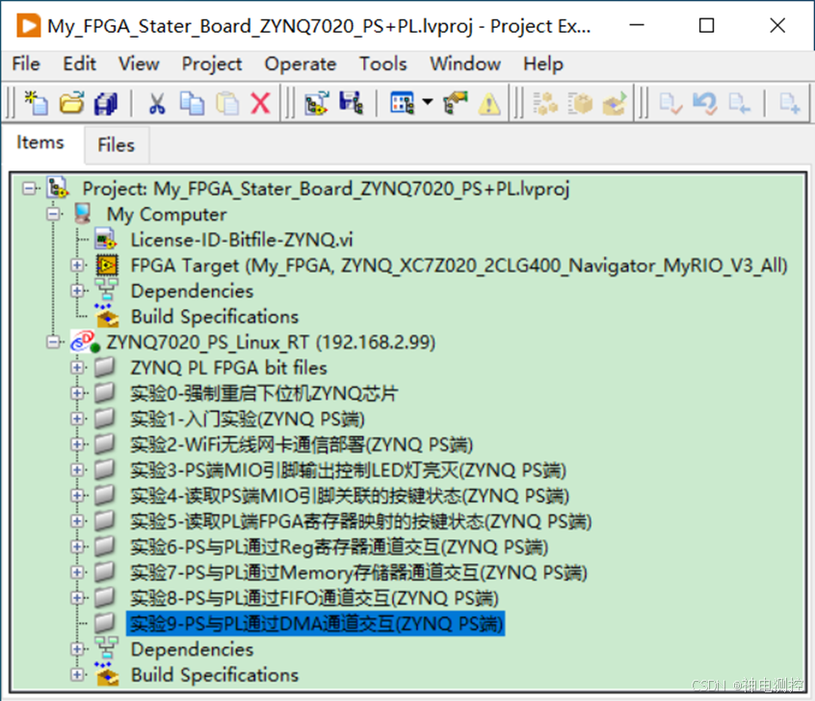The width and height of the screenshot is (815, 701).
Task: Expand the 实验2-WiFi folder node
Action: pos(77,444)
